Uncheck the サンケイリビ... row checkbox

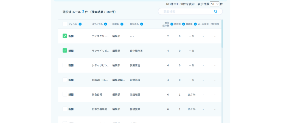pyautogui.click(x=65, y=50)
